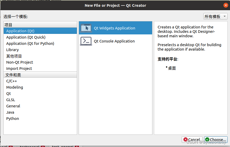Open the 所有模板 template filter dropdown
The width and height of the screenshot is (230, 147).
(x=215, y=16)
